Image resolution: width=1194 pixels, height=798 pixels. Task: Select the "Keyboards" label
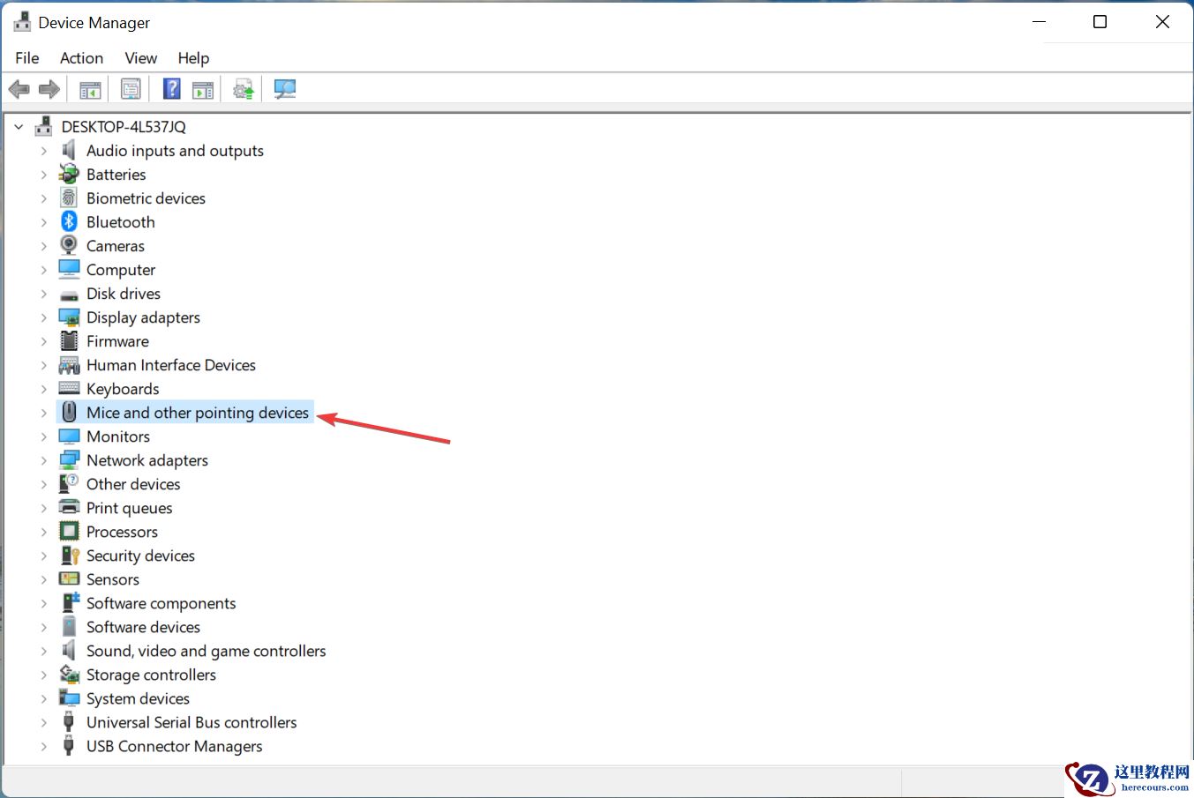[123, 389]
